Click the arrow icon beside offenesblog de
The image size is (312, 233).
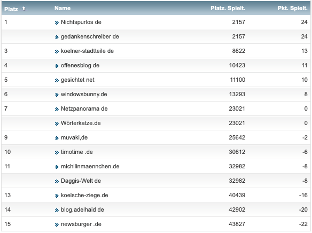tap(57, 66)
